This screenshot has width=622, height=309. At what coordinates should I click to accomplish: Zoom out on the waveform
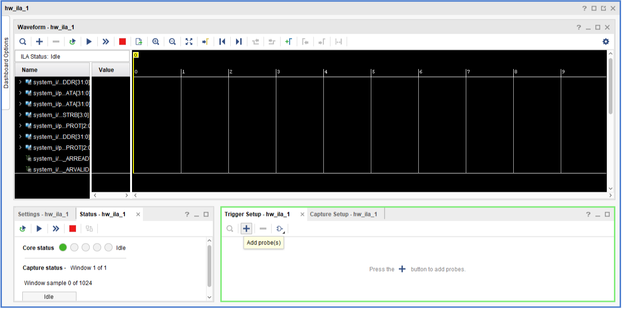[x=172, y=42]
